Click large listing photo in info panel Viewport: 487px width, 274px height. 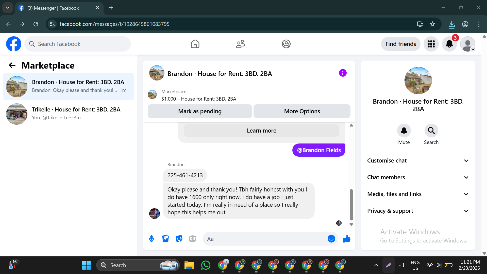tap(418, 80)
